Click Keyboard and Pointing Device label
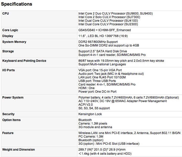This screenshot has width=182, height=157. (x=24, y=61)
